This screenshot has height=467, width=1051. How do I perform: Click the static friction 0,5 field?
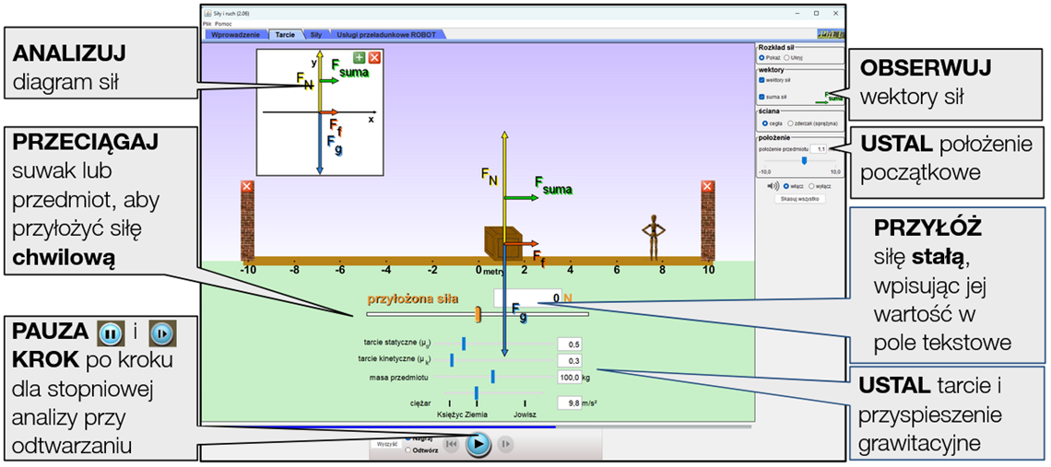tap(569, 344)
